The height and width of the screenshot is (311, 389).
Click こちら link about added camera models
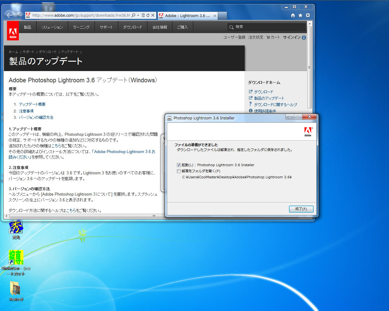56,146
